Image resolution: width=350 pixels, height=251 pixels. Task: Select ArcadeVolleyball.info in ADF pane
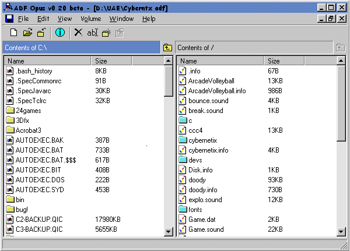[217, 90]
